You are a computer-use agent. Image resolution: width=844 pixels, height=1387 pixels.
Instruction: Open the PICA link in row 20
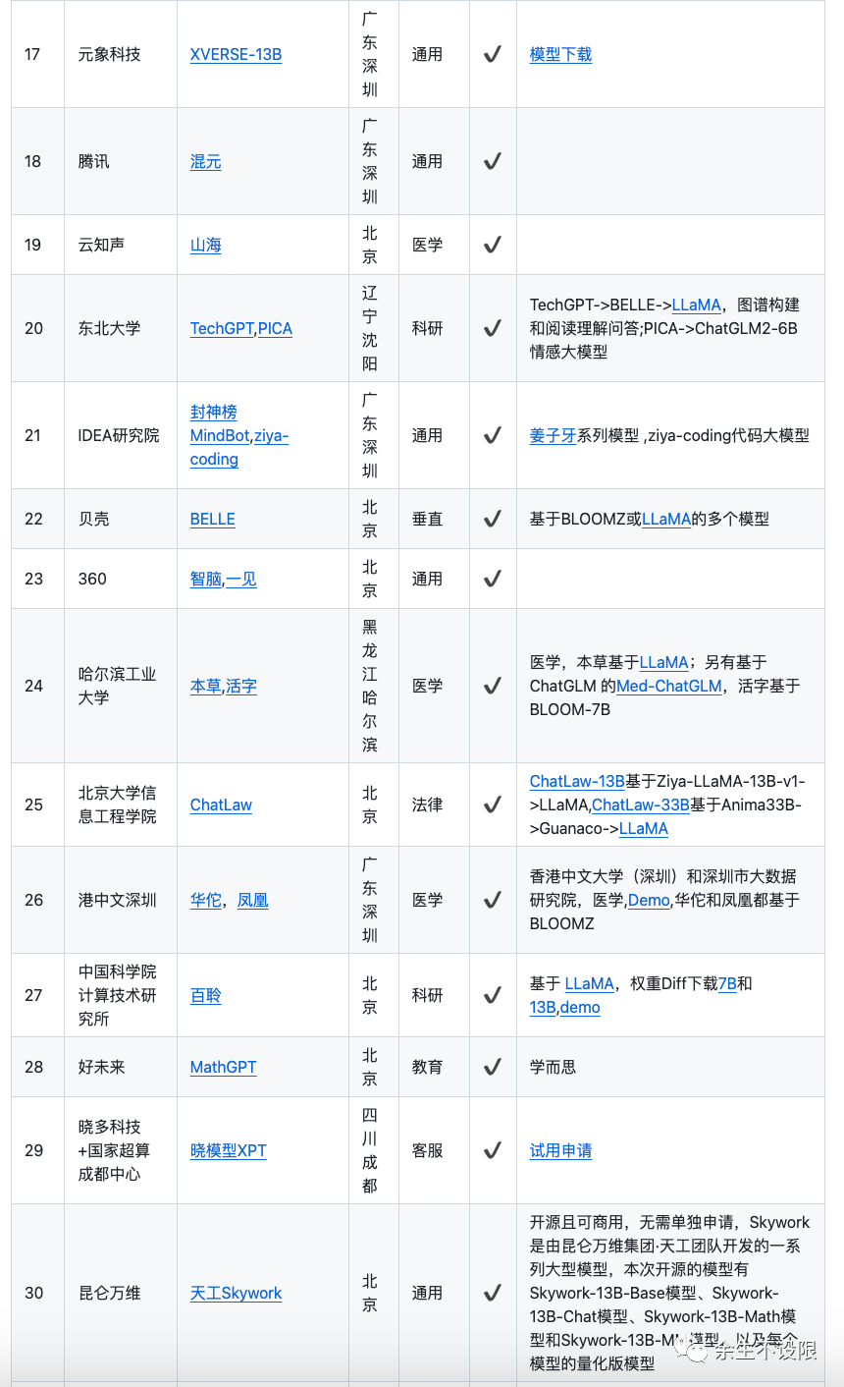point(275,328)
